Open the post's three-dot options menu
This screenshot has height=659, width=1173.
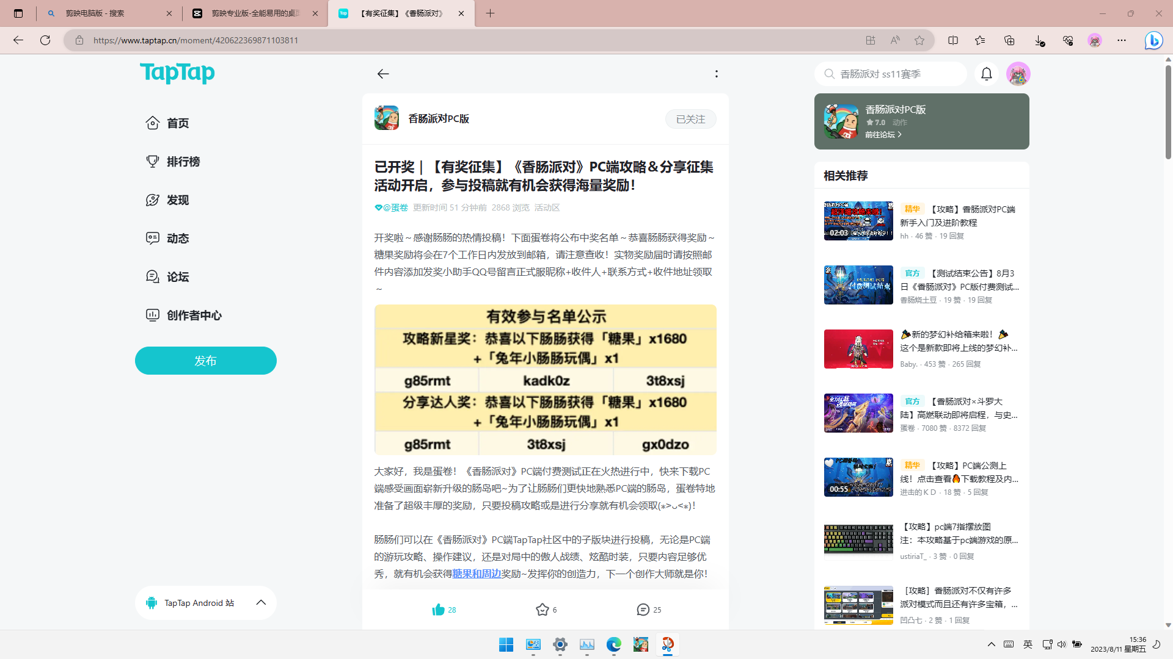click(x=717, y=74)
